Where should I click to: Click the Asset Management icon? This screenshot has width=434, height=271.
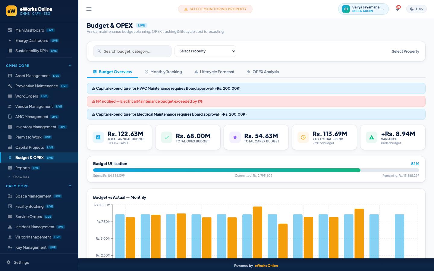[10, 76]
